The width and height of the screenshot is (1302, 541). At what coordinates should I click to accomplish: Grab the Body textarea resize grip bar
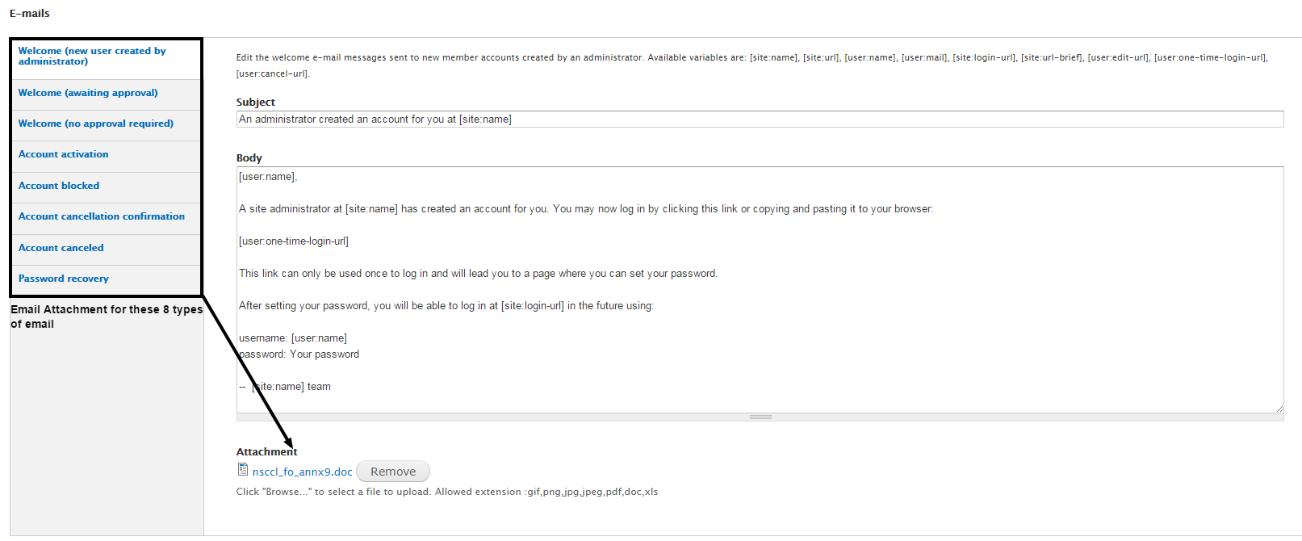(760, 417)
